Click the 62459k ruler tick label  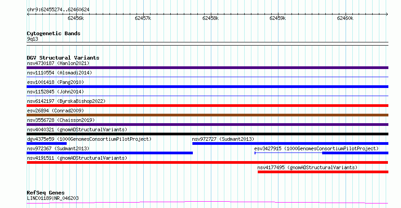point(278,18)
